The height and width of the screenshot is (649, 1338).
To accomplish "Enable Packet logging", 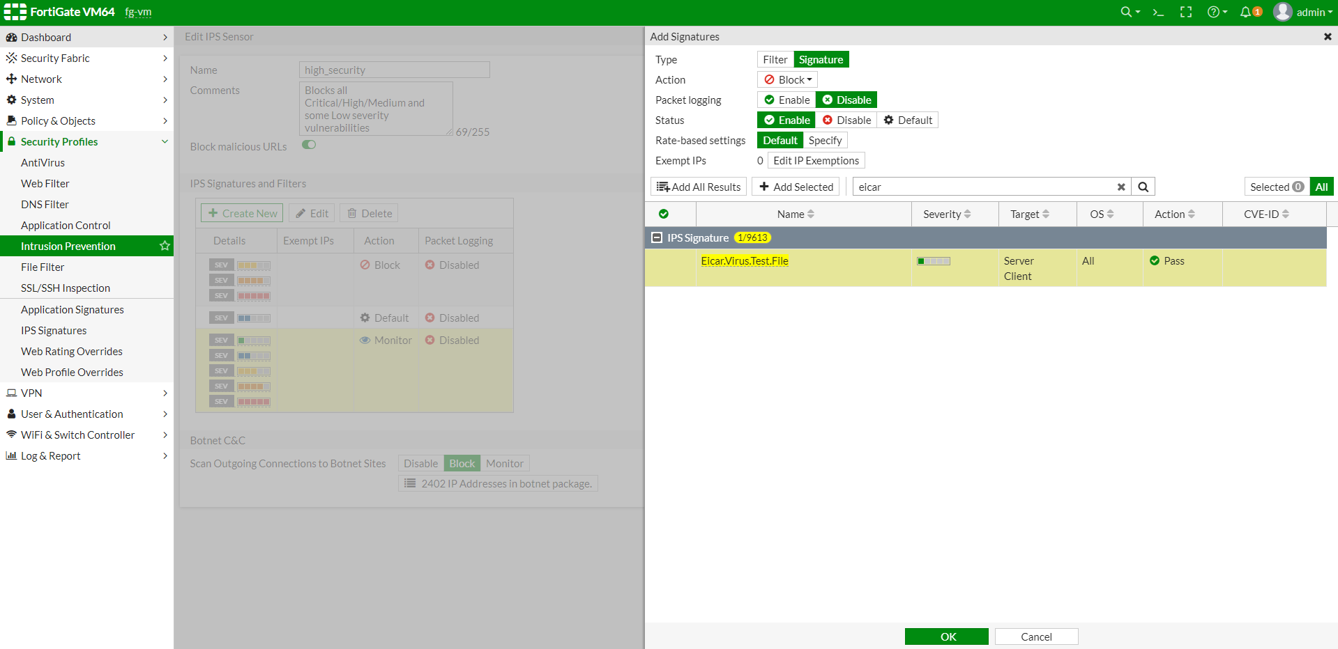I will click(x=786, y=100).
